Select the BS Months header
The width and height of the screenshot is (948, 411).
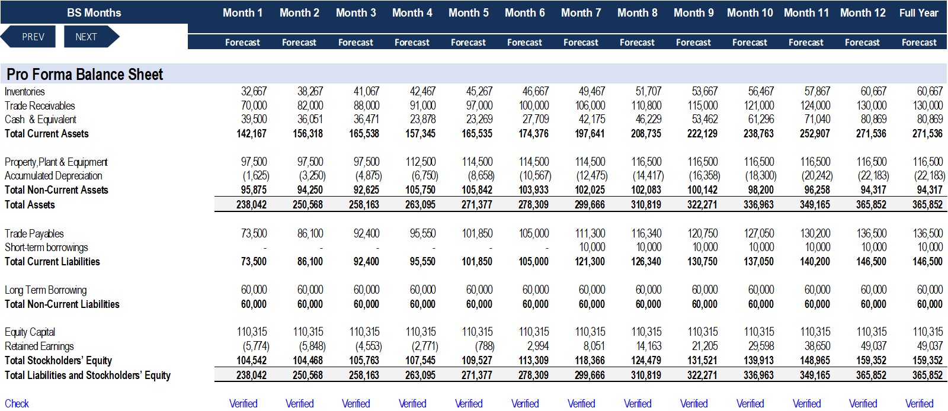(x=94, y=12)
